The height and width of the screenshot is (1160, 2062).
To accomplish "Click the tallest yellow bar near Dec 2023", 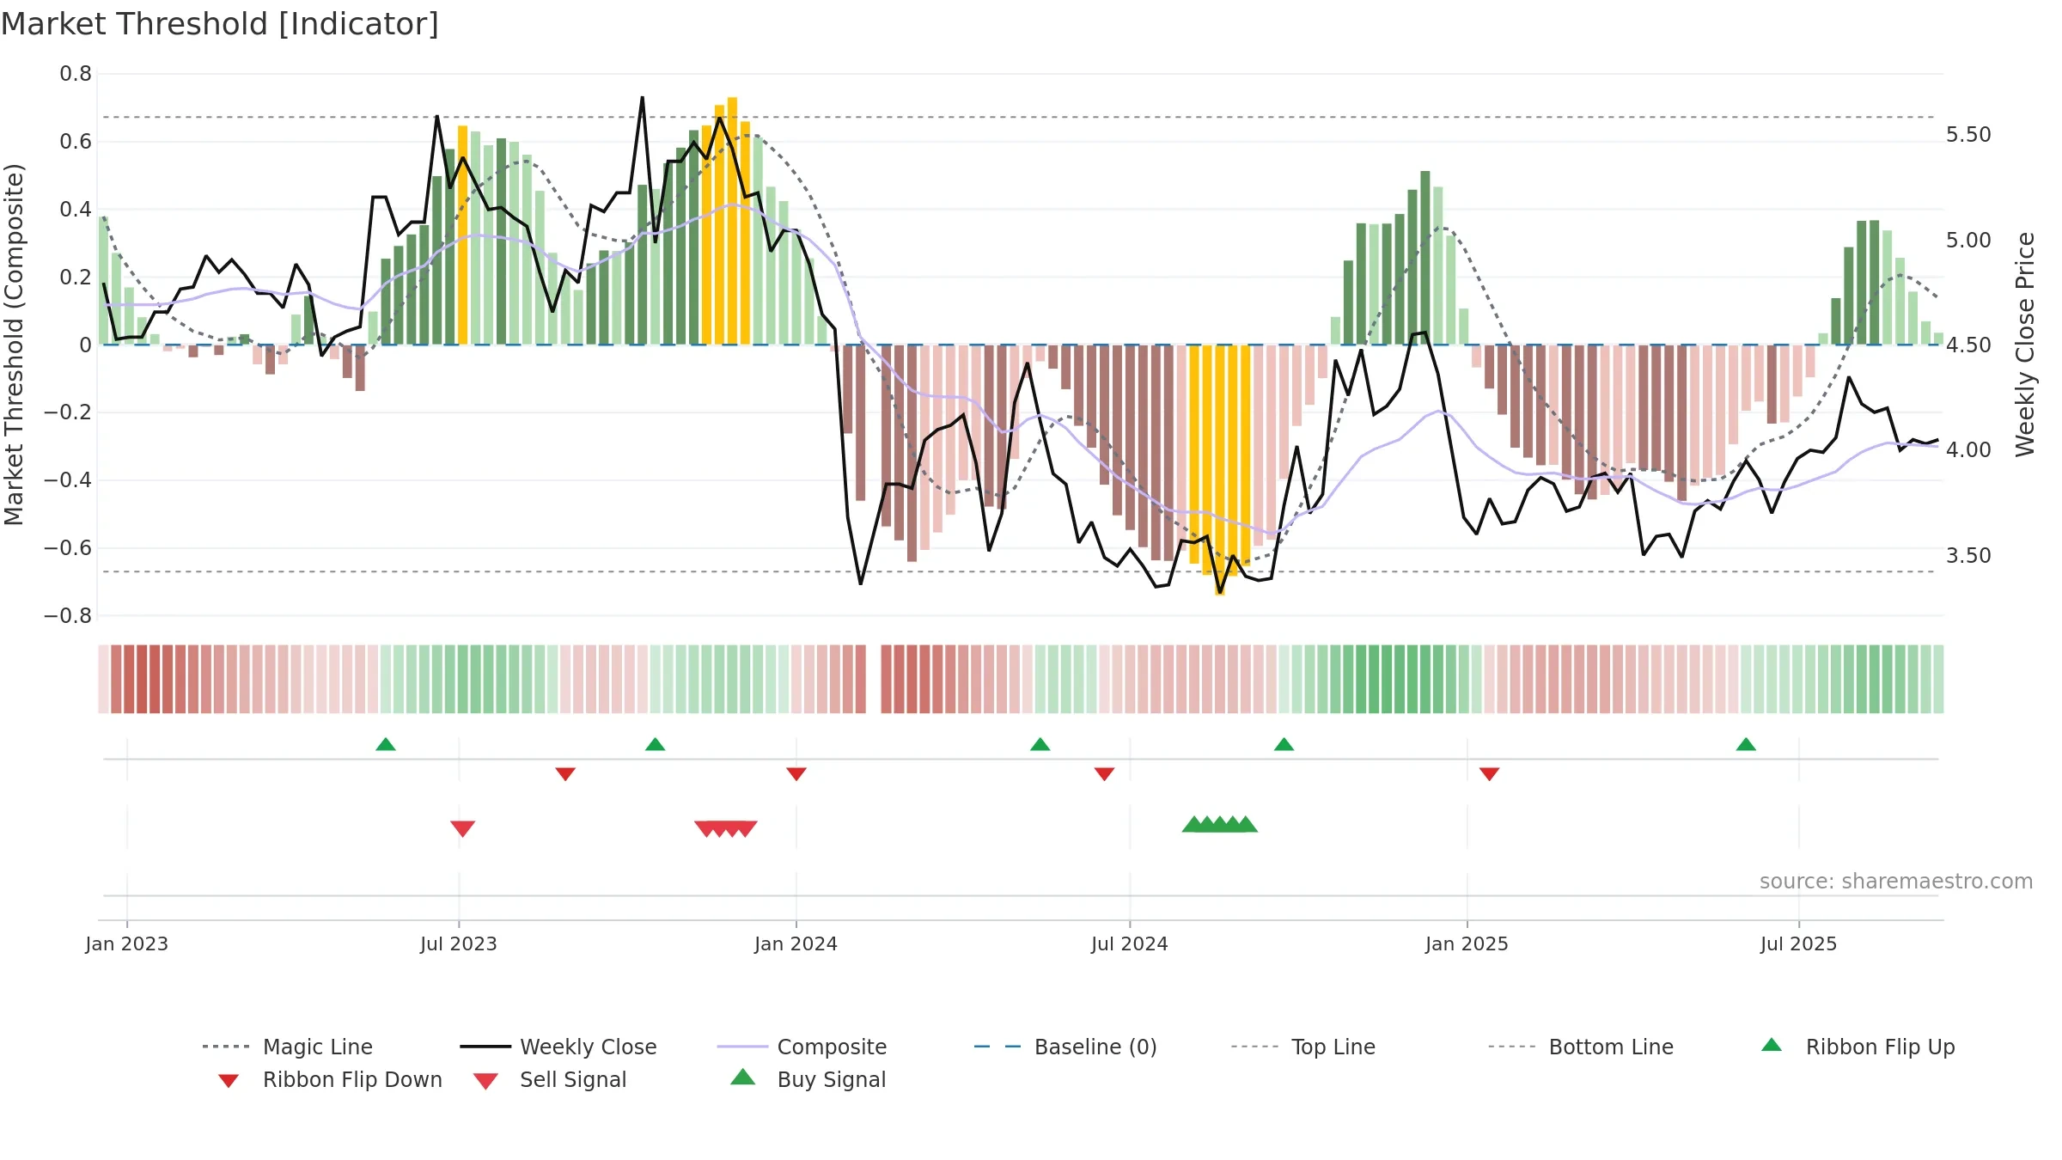I will 732,221.
